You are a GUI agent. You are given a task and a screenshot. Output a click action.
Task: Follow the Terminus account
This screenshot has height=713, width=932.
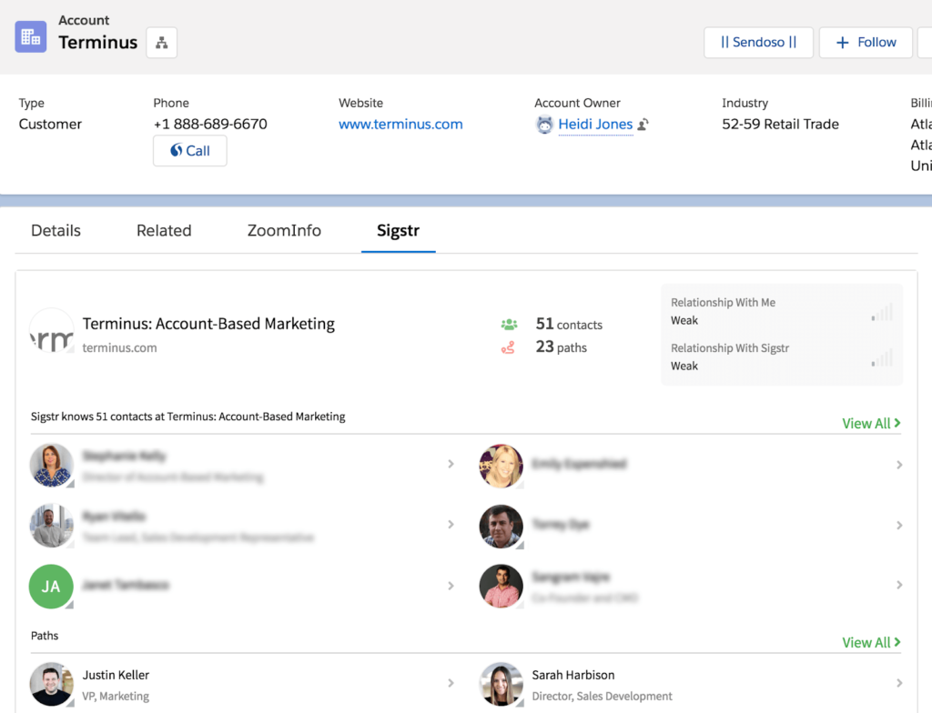coord(866,43)
